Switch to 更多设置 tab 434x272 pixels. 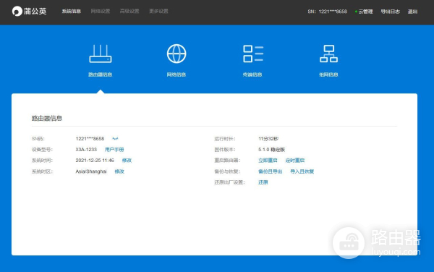(158, 11)
